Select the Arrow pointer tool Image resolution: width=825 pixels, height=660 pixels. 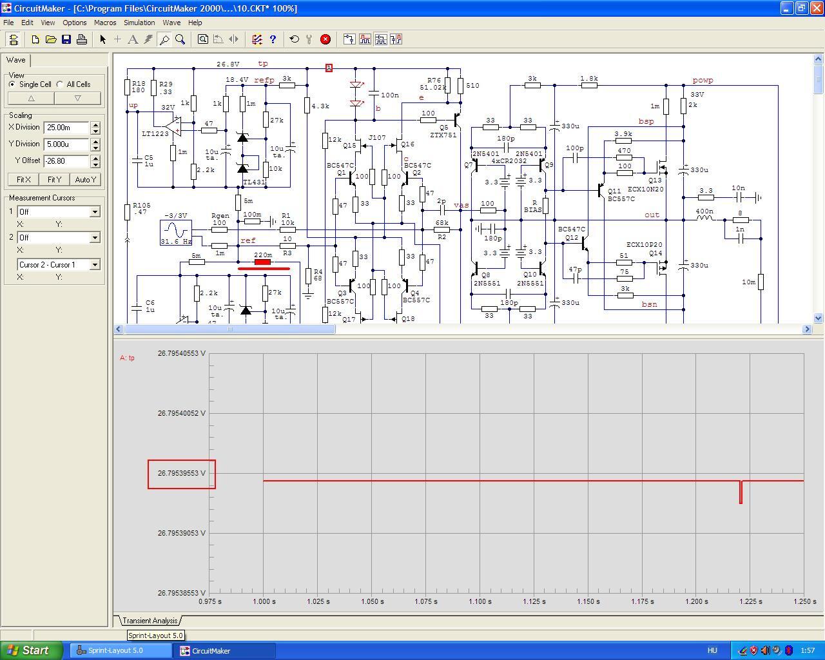102,39
